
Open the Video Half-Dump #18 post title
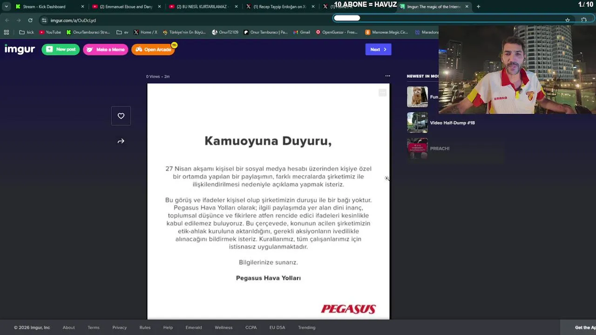(x=452, y=123)
